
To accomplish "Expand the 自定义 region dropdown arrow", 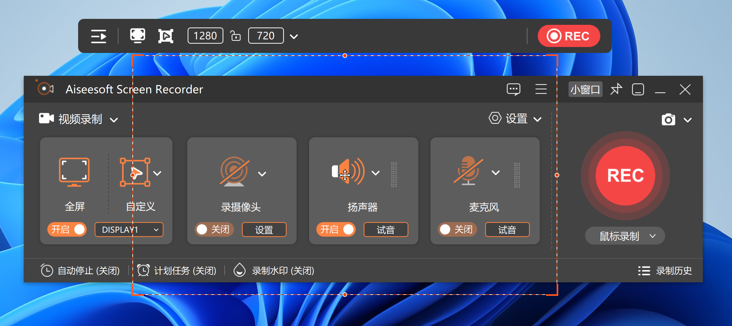I will [158, 173].
